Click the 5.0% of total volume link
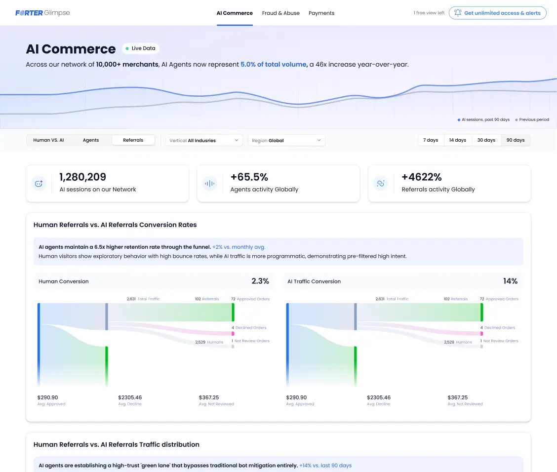The image size is (557, 472). point(273,64)
